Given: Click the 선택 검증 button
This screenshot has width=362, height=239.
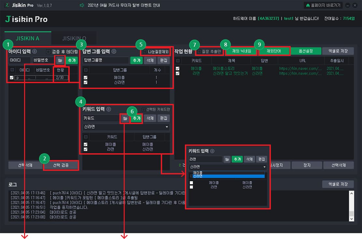Looking at the screenshot, I should [x=61, y=165].
